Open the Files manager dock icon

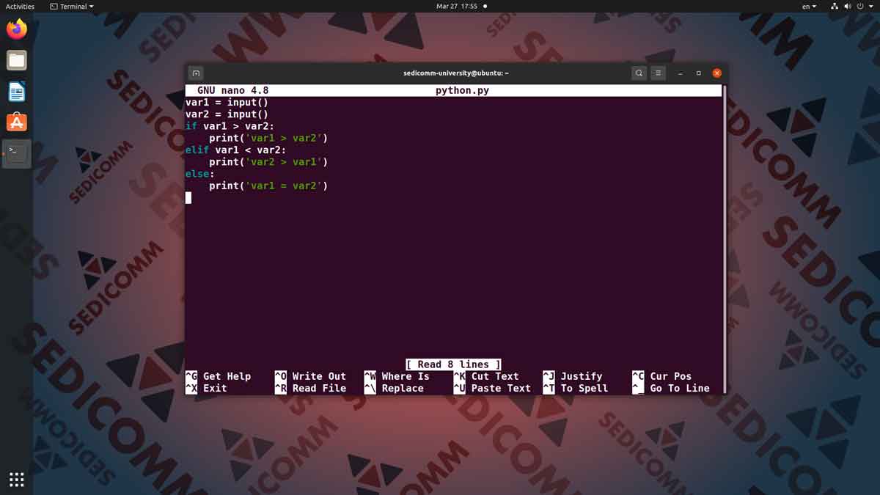17,60
